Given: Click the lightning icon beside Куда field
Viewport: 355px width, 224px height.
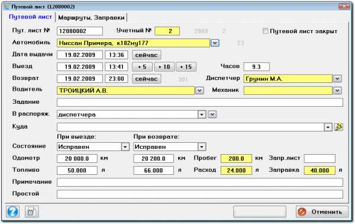Looking at the screenshot, I should click(x=338, y=127).
